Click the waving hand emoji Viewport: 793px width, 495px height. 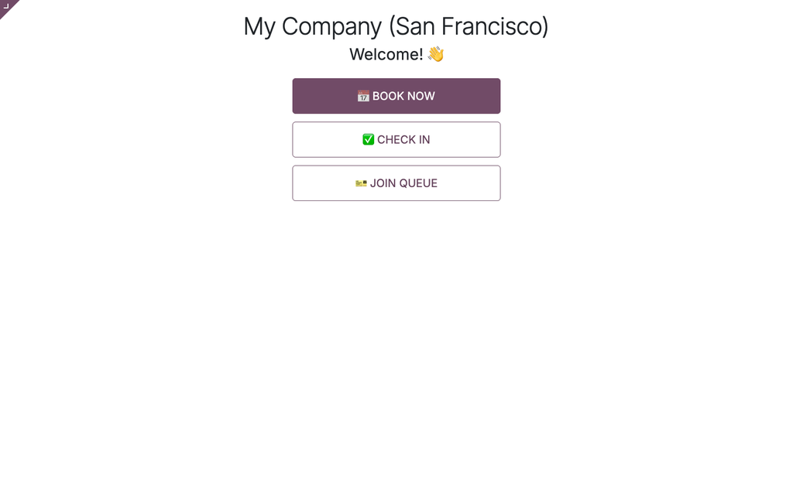[x=436, y=54]
